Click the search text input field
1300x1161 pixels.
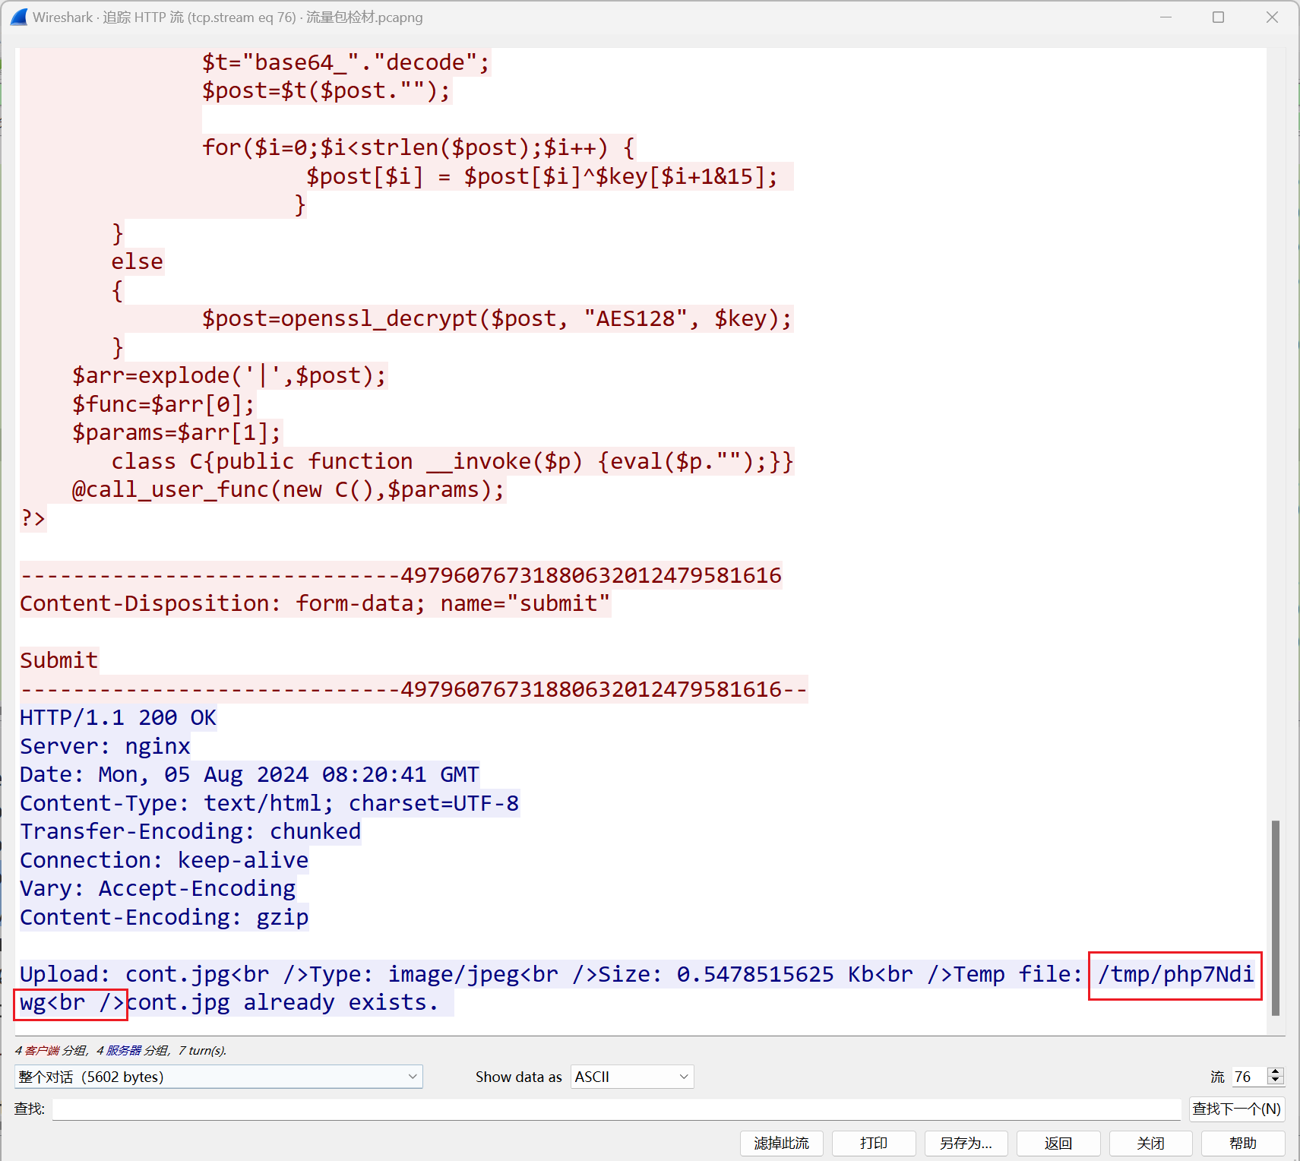[x=616, y=1109]
